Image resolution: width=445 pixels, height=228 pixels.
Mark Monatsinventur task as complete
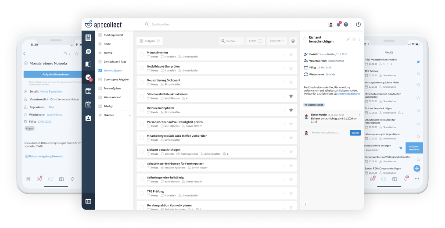142,54
